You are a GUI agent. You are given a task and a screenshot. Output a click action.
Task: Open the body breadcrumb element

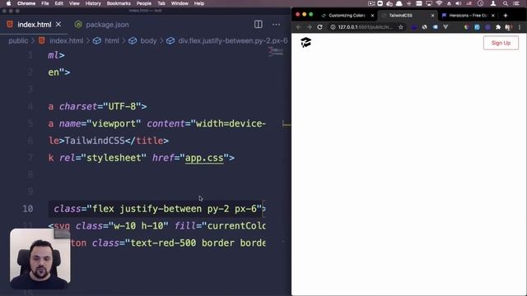[x=148, y=40]
